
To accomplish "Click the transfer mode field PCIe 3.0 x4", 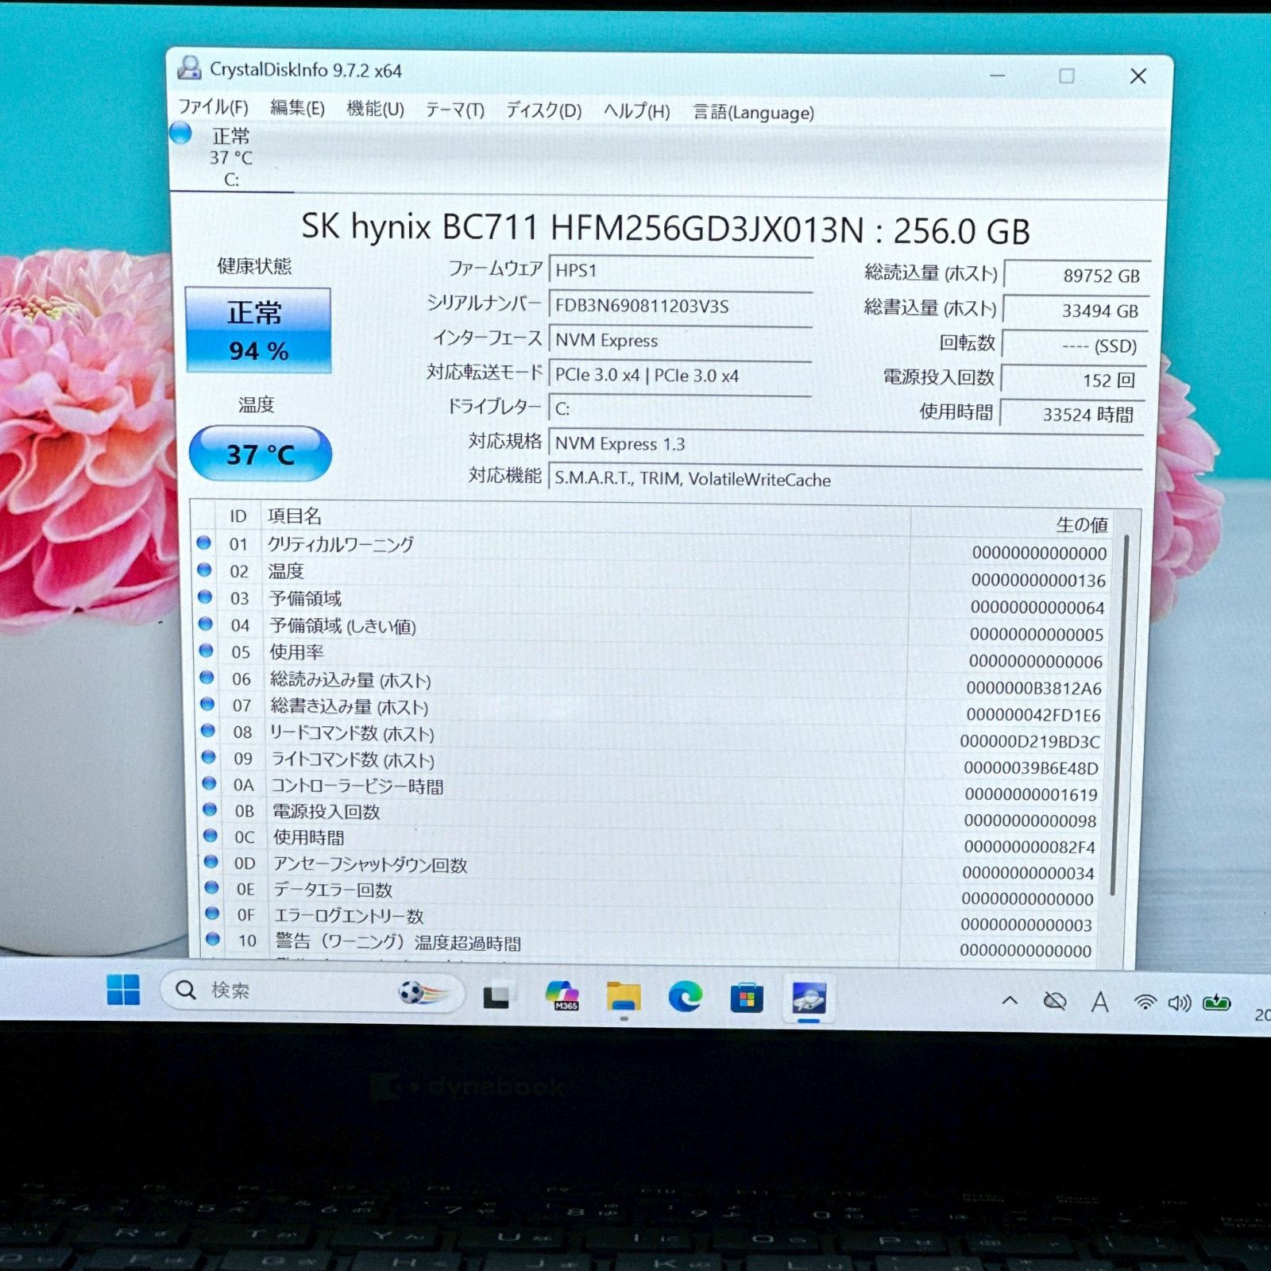I will [680, 375].
